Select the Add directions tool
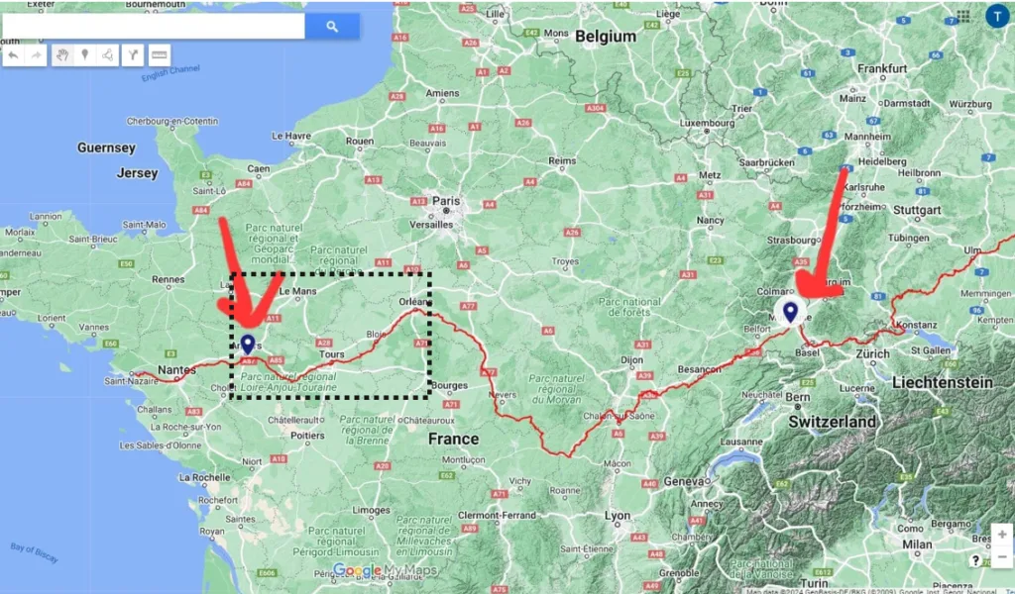This screenshot has width=1015, height=594. click(x=133, y=55)
